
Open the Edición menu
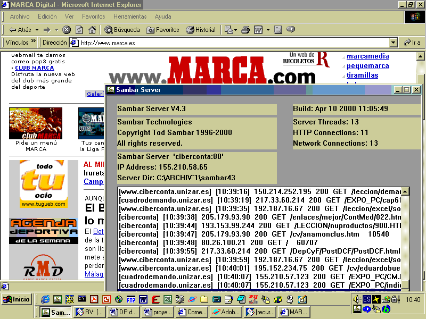[x=47, y=16]
